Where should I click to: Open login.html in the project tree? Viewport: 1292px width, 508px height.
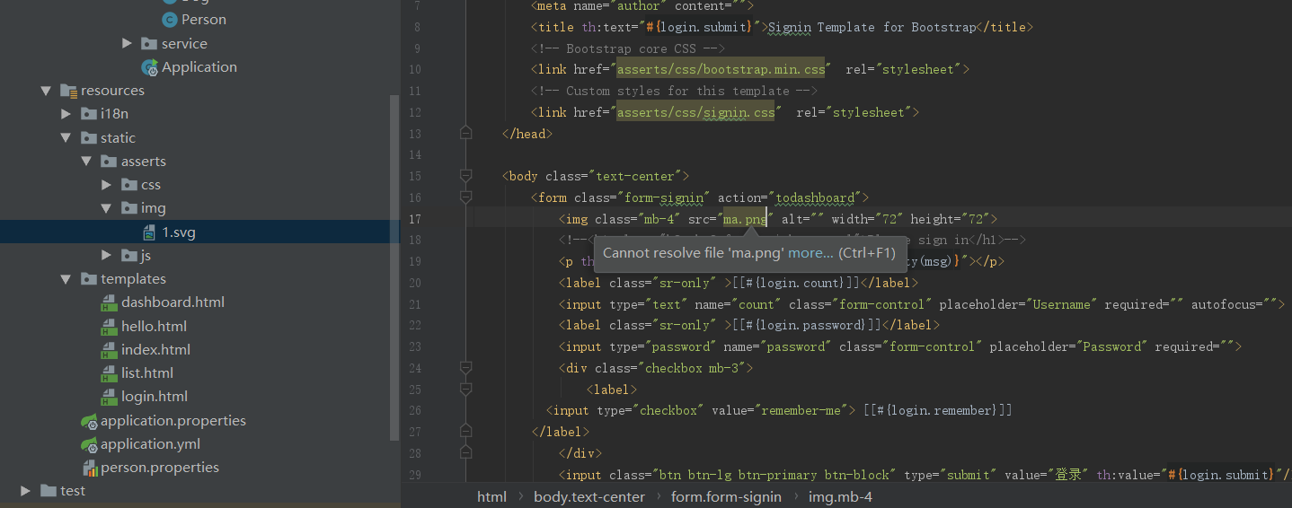(x=155, y=397)
